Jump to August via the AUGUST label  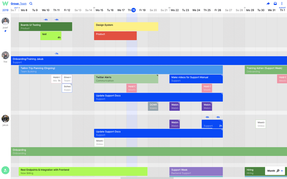point(282,8)
